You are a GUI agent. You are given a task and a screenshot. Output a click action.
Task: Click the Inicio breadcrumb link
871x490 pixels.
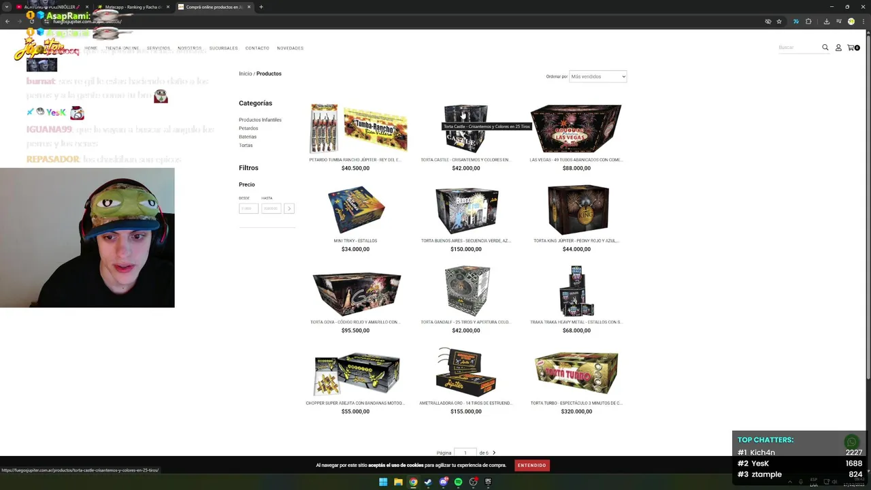245,73
